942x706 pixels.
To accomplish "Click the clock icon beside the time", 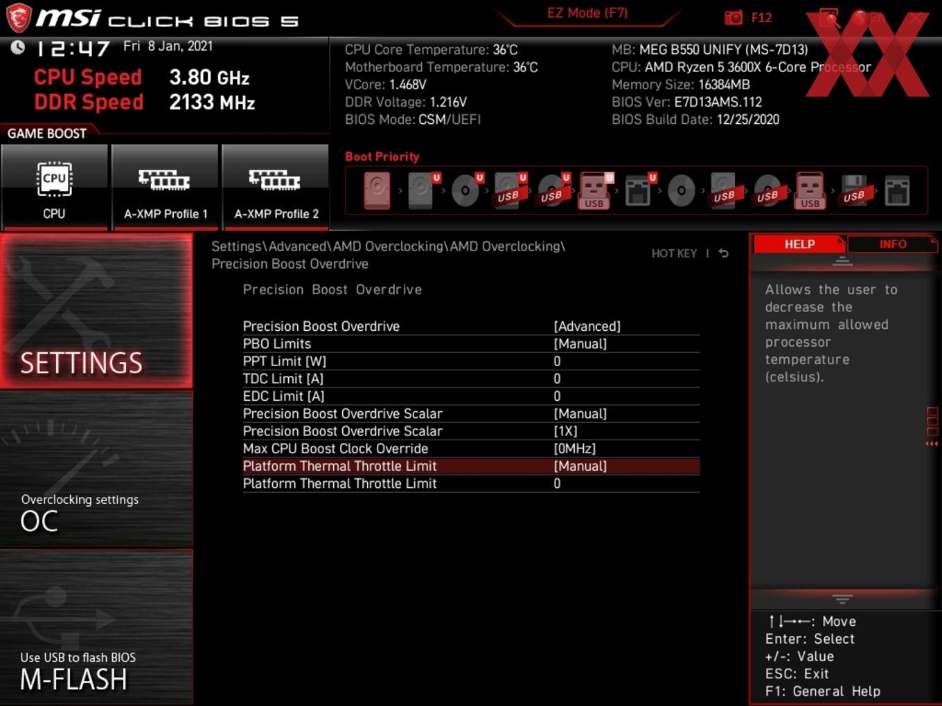I will click(x=17, y=47).
